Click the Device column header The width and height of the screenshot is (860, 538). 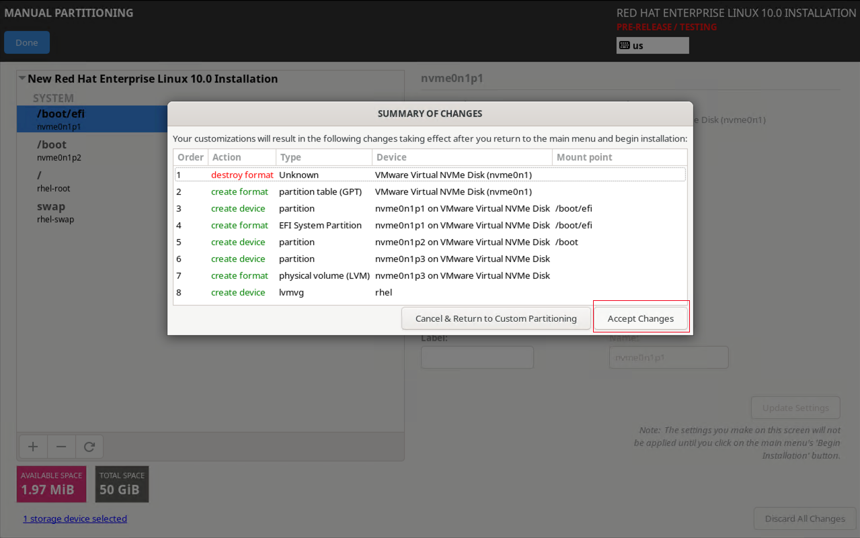click(463, 157)
